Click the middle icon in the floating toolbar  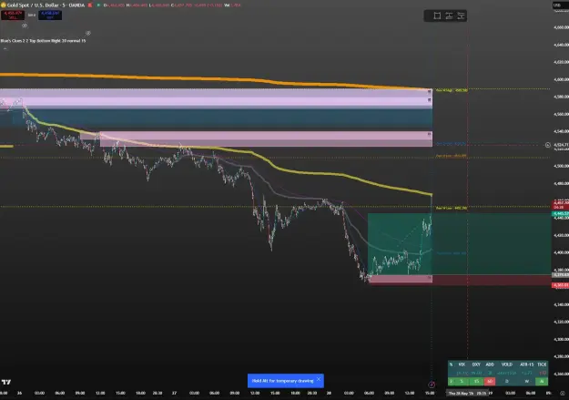pos(449,15)
